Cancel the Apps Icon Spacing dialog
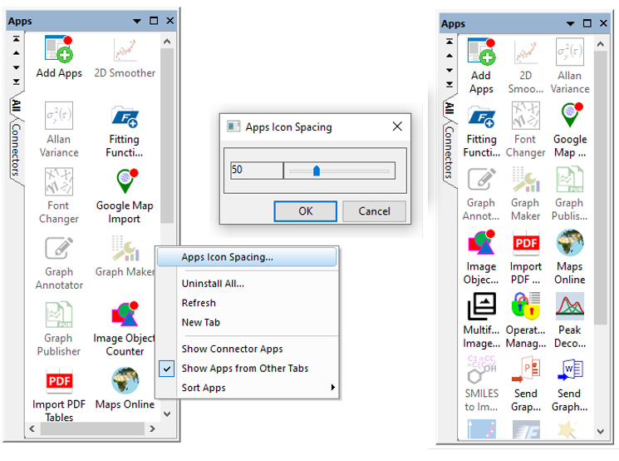Screen dimensions: 619x461 (374, 211)
